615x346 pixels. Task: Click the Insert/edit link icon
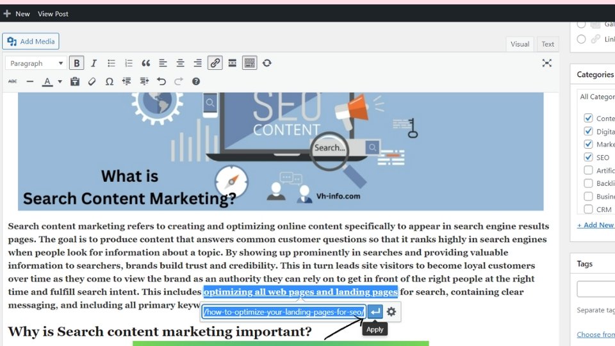pyautogui.click(x=215, y=63)
